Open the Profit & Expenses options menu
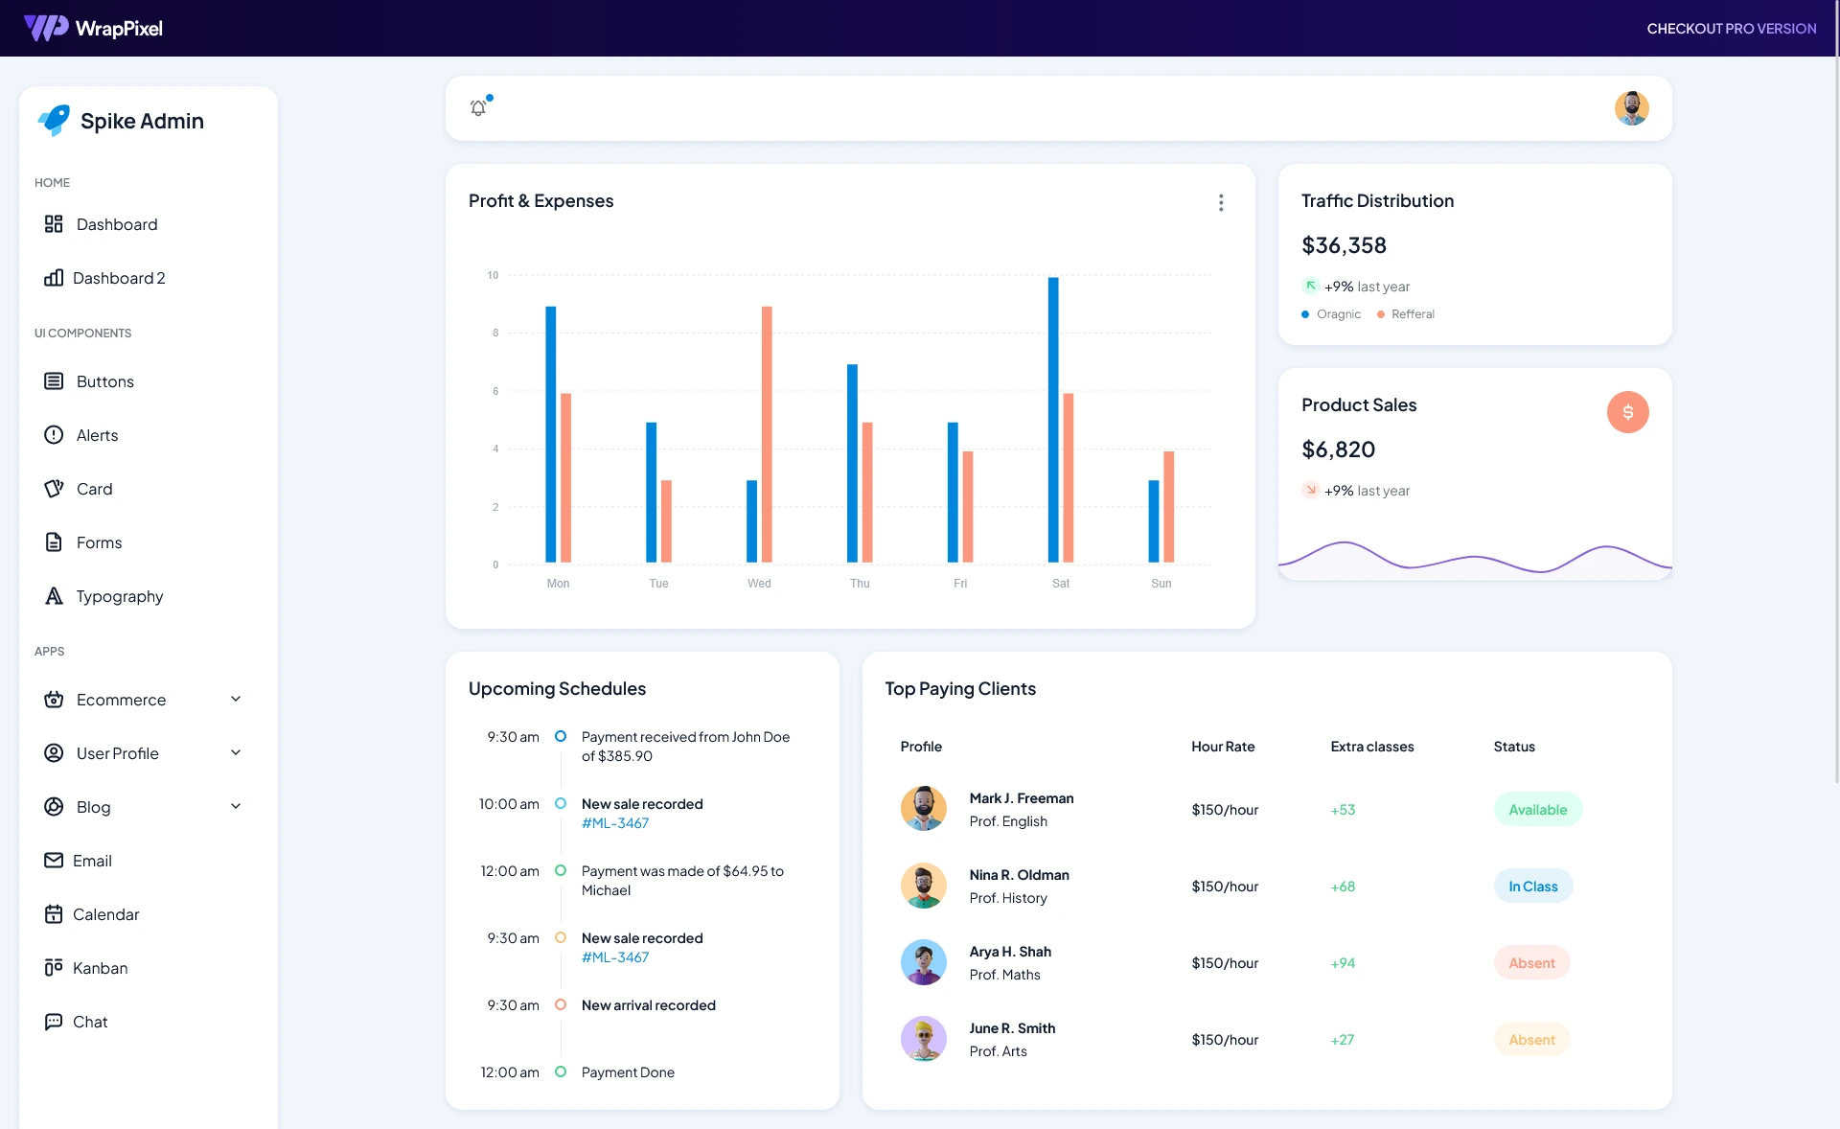The image size is (1840, 1129). pyautogui.click(x=1221, y=202)
